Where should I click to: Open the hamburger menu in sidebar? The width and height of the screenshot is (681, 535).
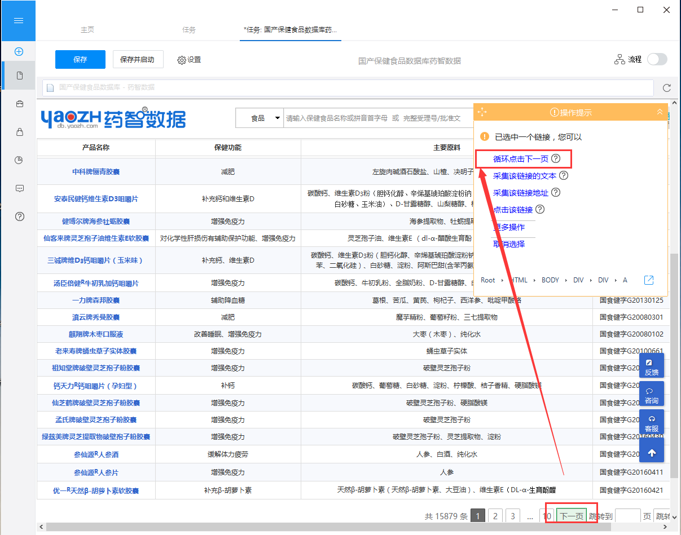point(19,20)
